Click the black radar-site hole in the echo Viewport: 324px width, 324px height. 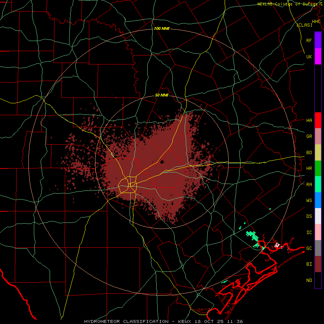[x=162, y=162]
